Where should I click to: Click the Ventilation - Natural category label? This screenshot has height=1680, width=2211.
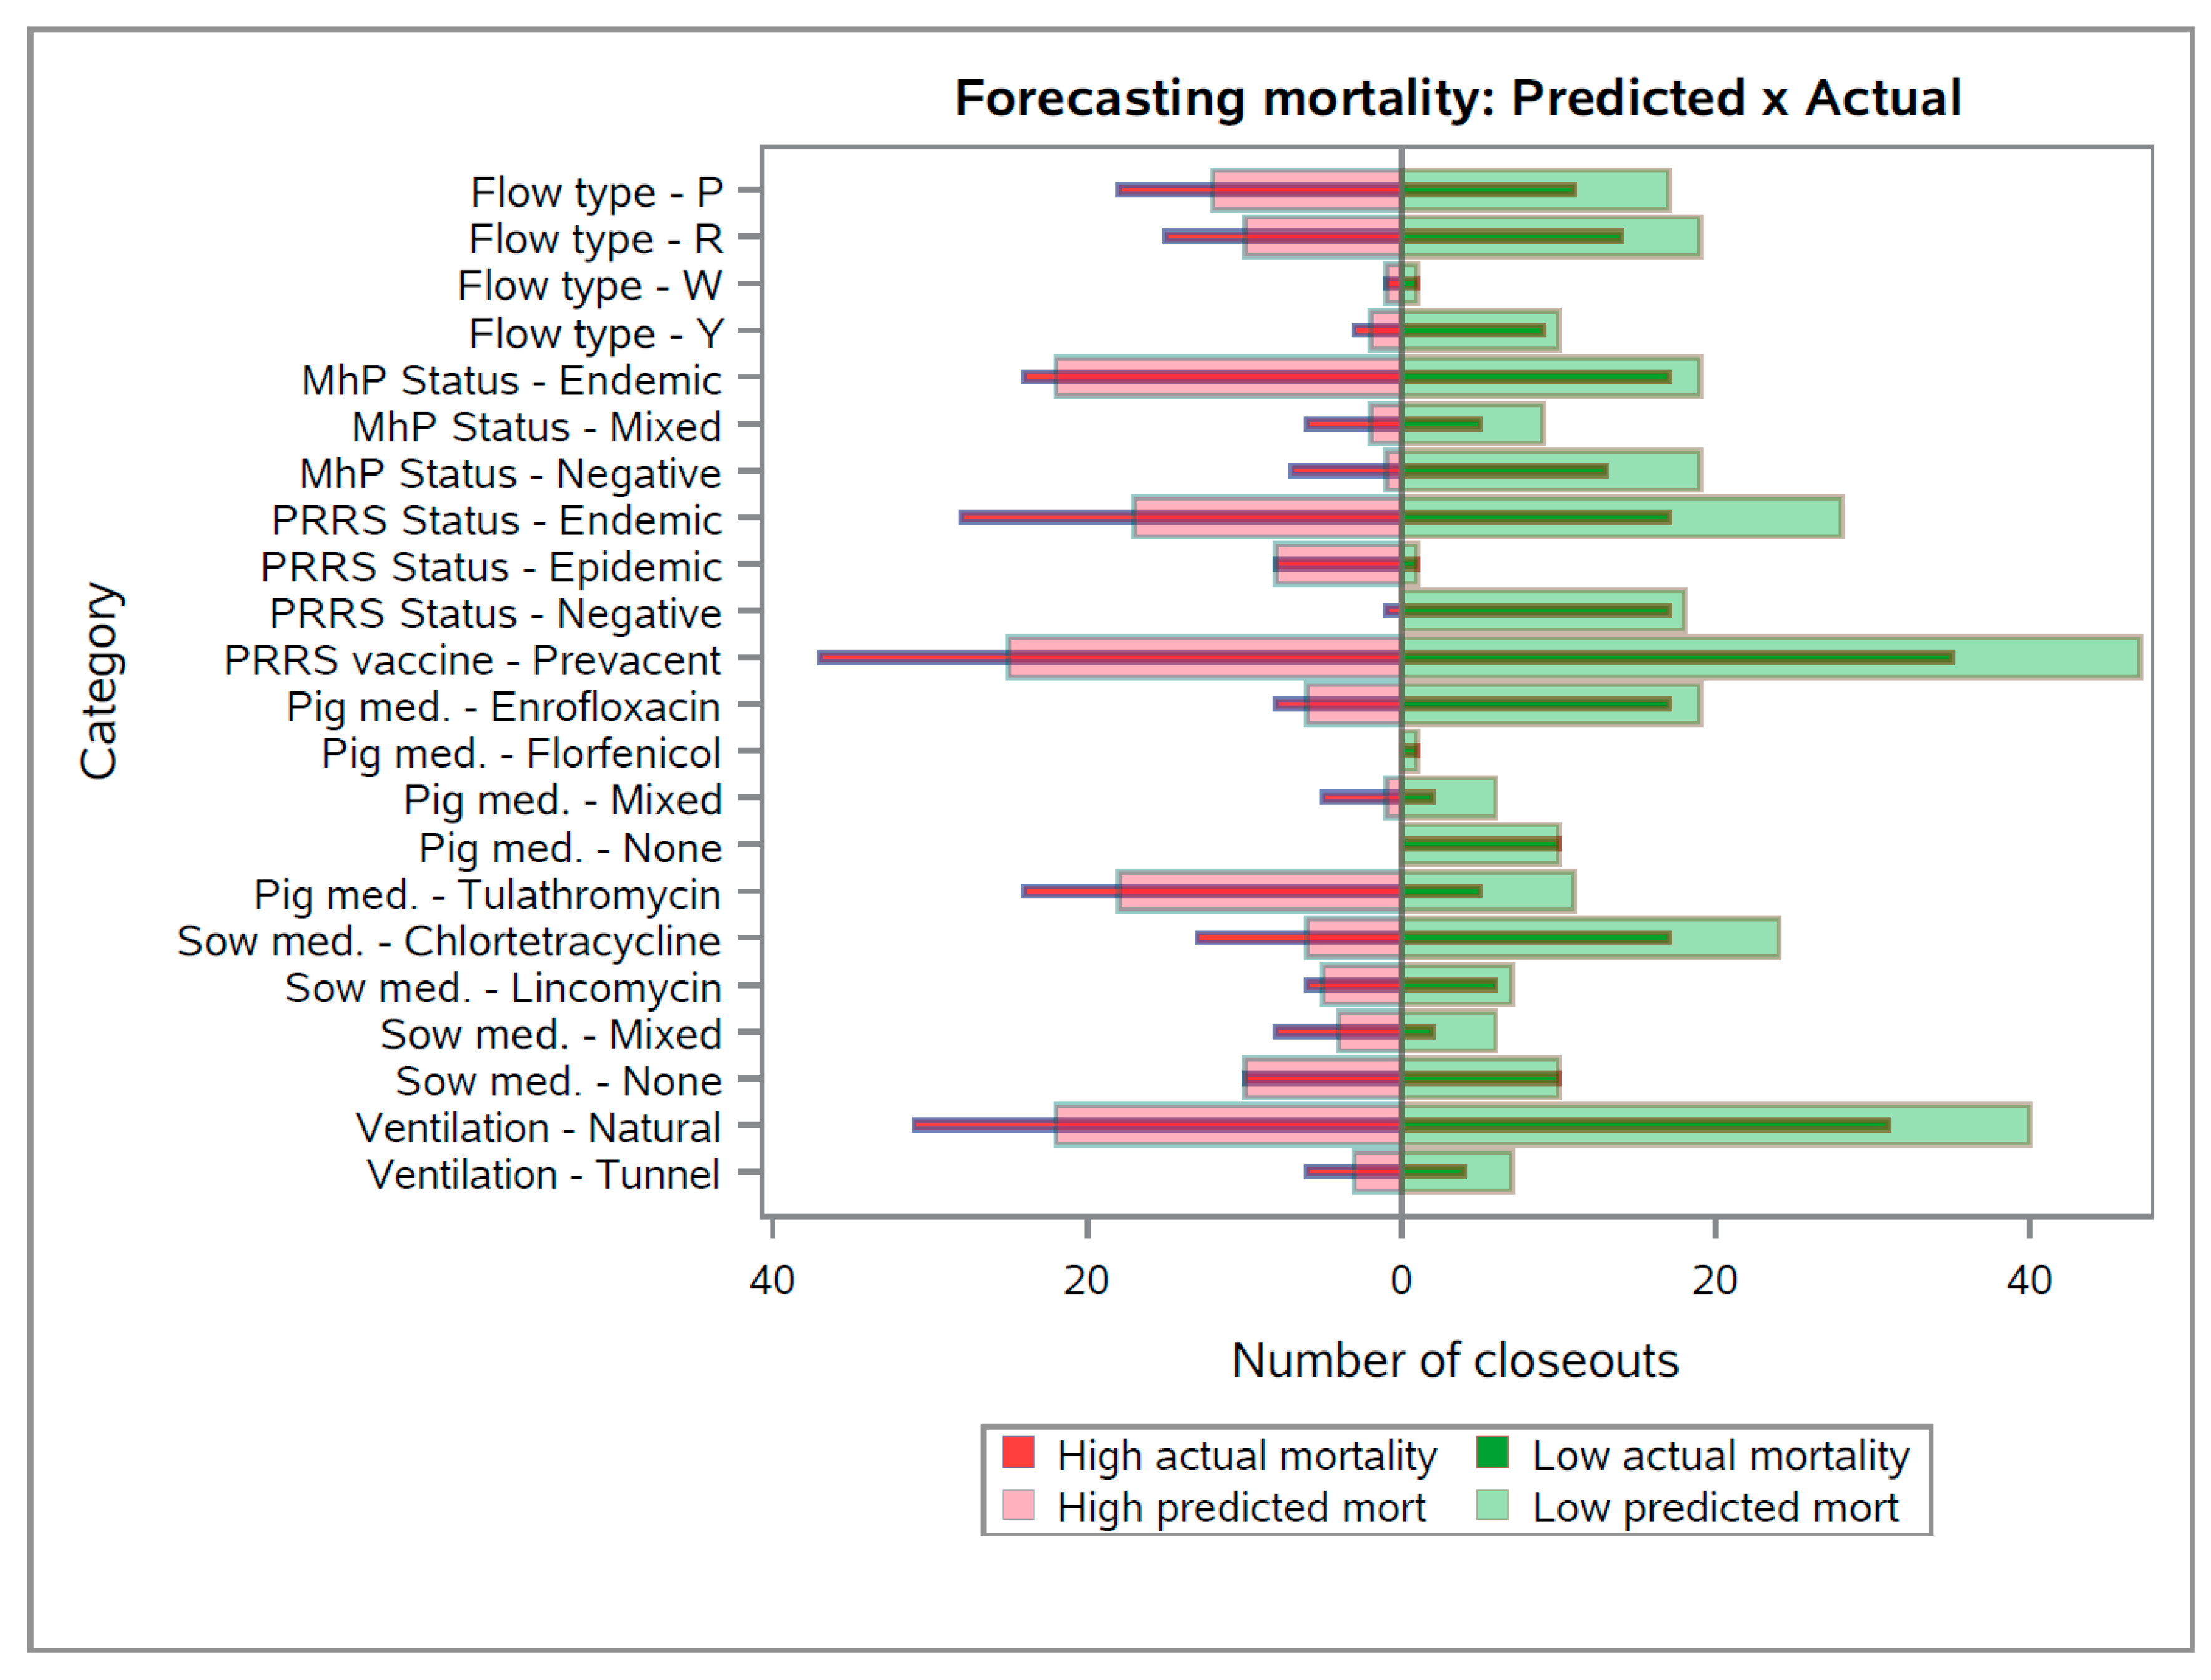pyautogui.click(x=538, y=1128)
